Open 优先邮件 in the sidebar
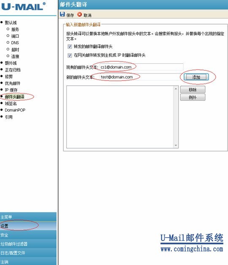Viewport: 228px width, 265px height. coord(13,83)
